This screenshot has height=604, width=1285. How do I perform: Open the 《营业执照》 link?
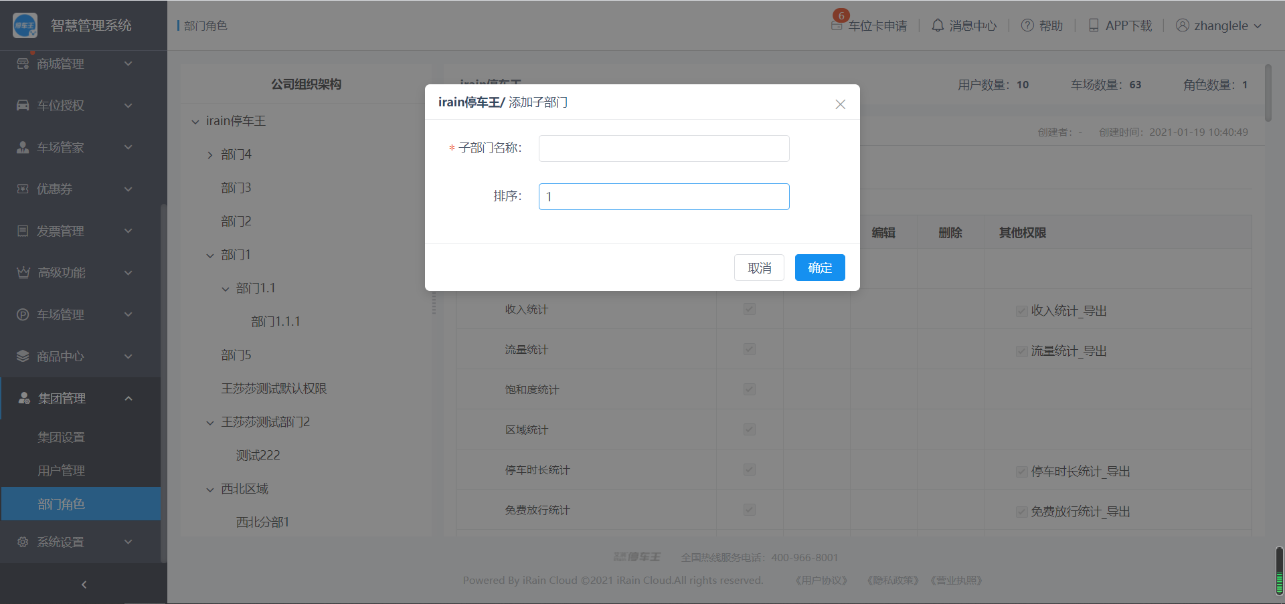click(956, 581)
